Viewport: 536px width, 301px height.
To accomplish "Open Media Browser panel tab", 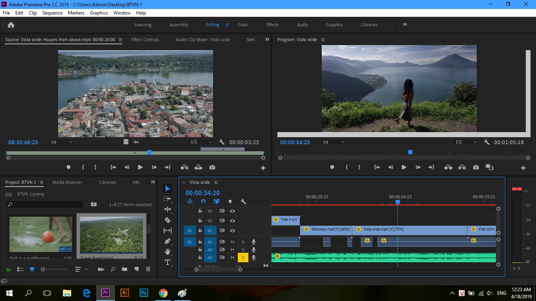I will coord(67,182).
